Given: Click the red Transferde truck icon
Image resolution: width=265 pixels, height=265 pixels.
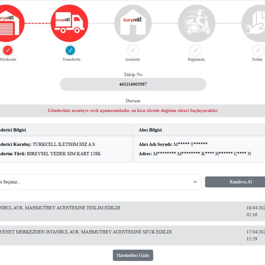Looking at the screenshot, I should (69, 23).
